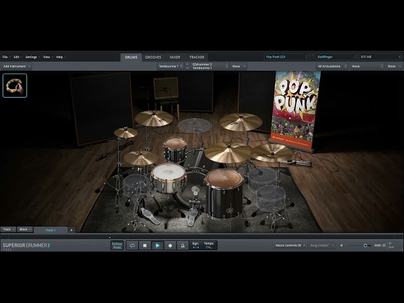Open the All Articulations dropdown

[x=332, y=66]
